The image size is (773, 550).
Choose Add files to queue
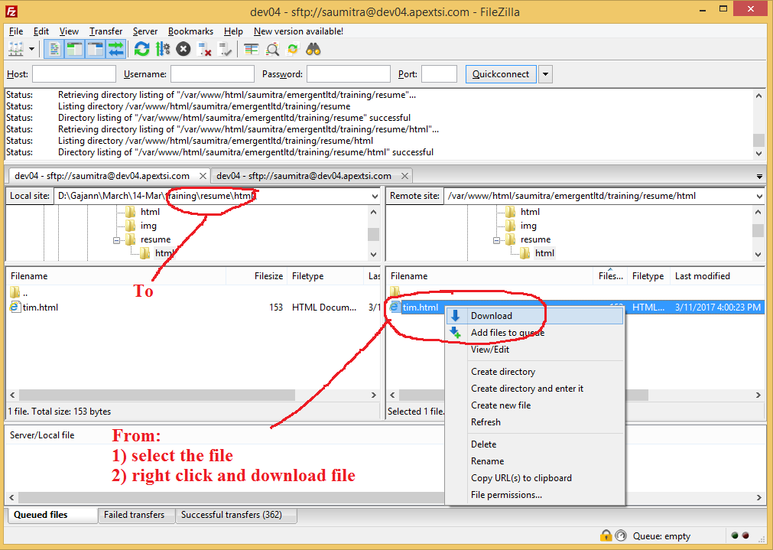tap(535, 333)
